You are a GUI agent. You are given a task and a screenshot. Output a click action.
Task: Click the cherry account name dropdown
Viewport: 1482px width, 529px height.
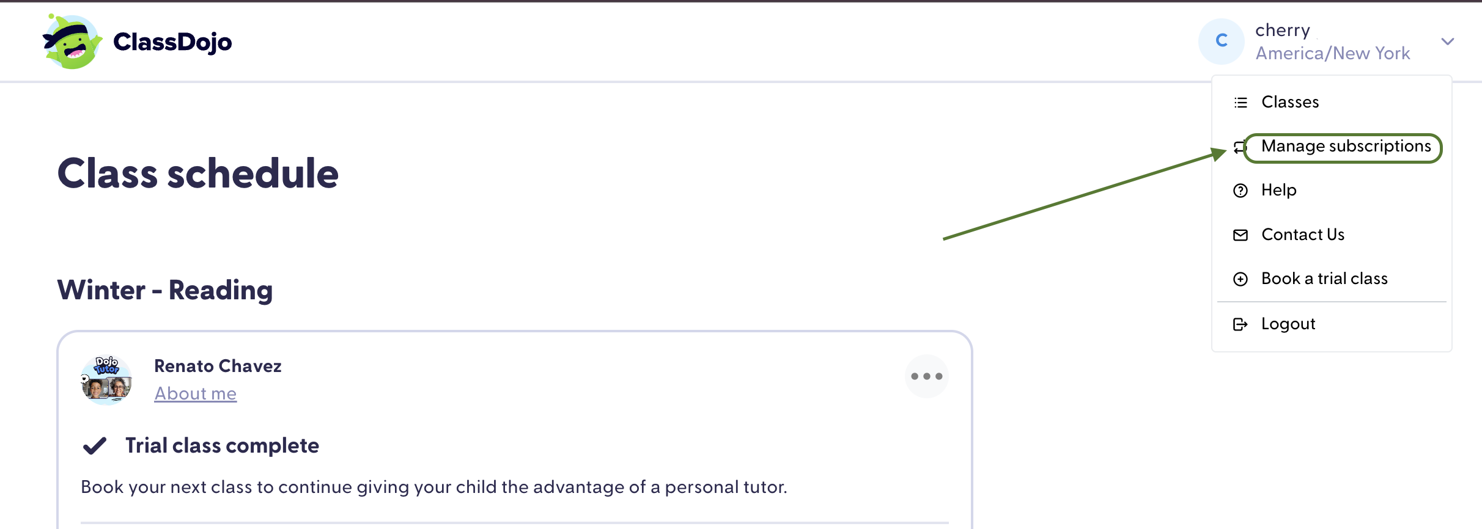[1332, 42]
